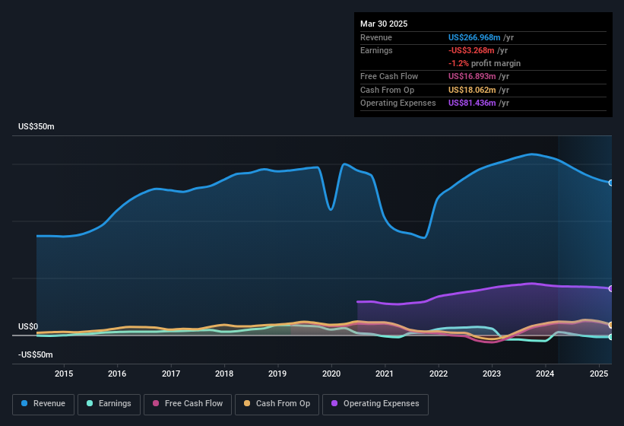Click the US$81.436m operating expenses value
This screenshot has width=624, height=426.
[x=472, y=103]
